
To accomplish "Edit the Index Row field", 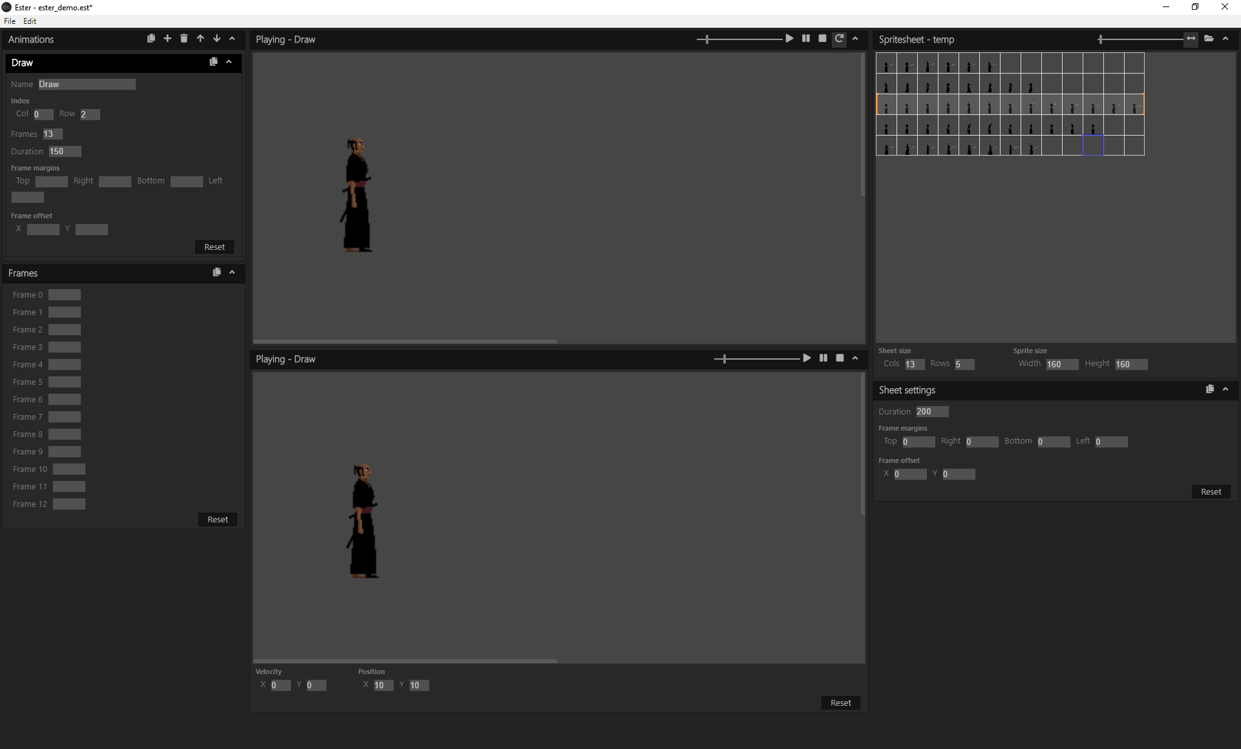I will (x=90, y=114).
